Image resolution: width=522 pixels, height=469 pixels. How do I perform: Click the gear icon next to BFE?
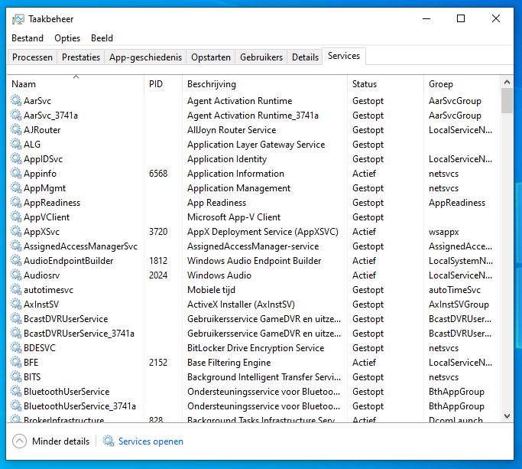point(16,363)
